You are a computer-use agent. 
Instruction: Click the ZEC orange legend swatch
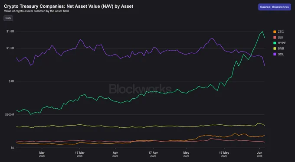275,32
